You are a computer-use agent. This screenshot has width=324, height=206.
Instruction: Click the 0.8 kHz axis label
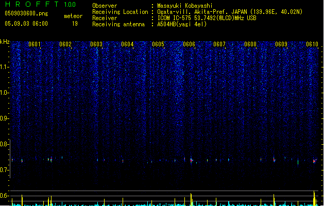click(x=4, y=144)
